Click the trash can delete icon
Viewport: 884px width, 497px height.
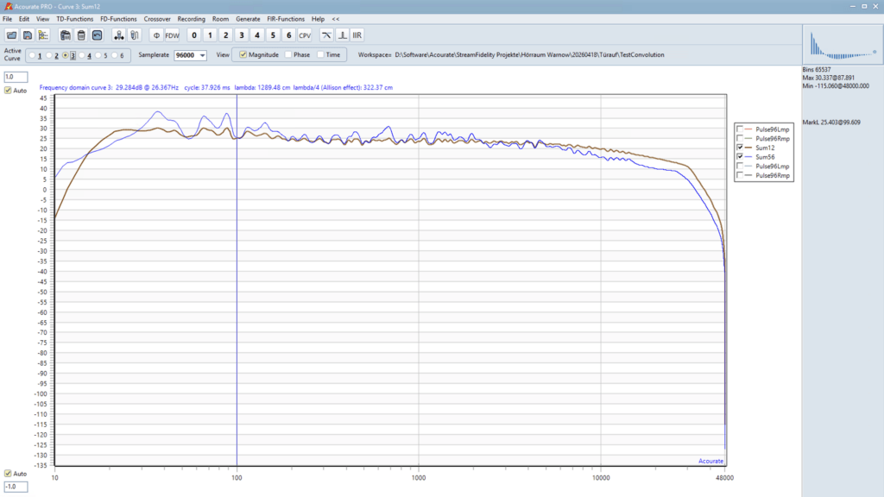click(81, 35)
